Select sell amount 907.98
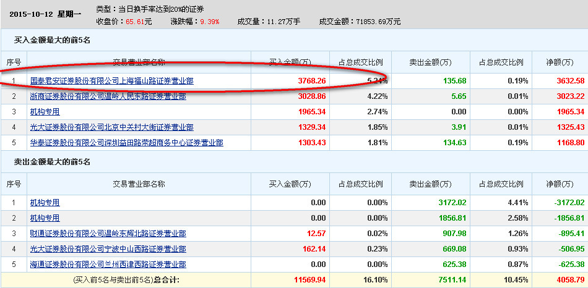Viewport: 588px width, 288px height. [454, 234]
